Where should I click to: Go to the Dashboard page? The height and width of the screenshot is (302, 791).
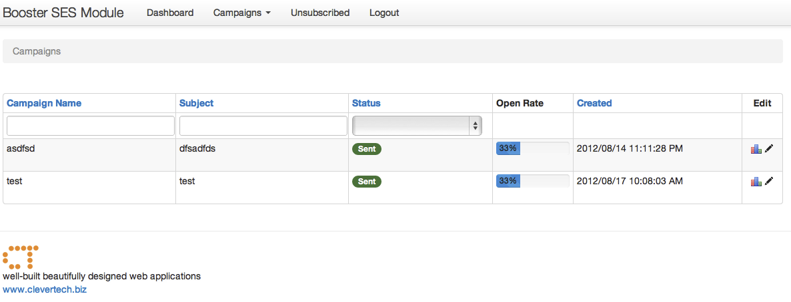point(170,13)
